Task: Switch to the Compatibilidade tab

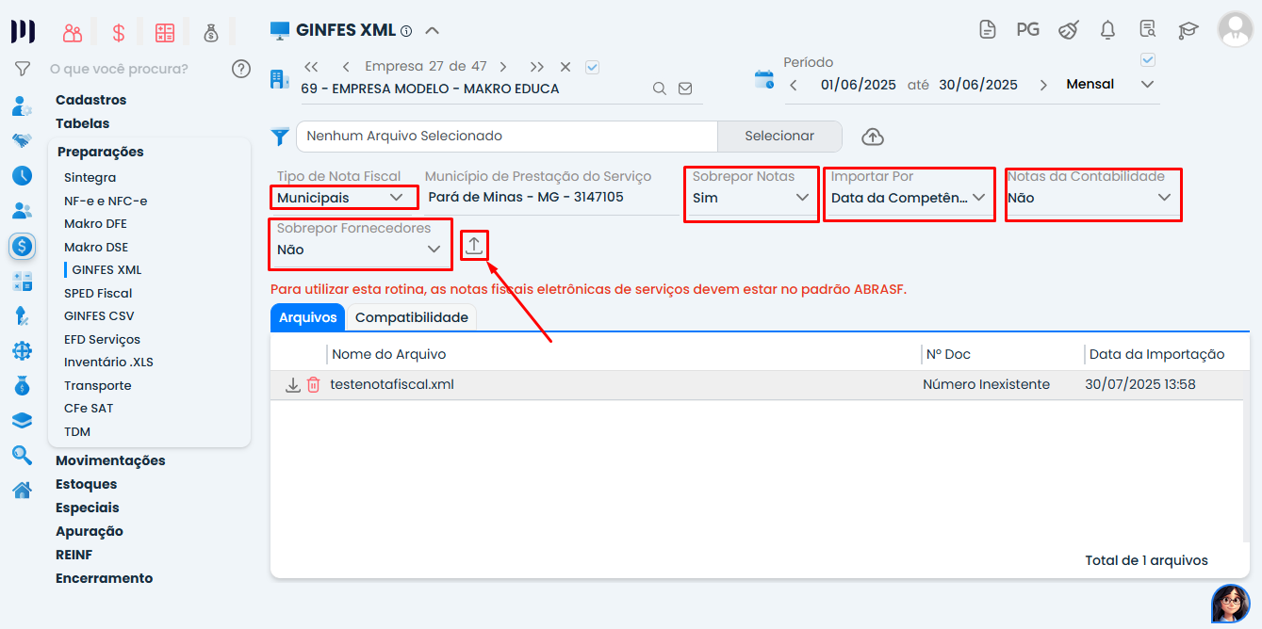Action: pyautogui.click(x=411, y=317)
